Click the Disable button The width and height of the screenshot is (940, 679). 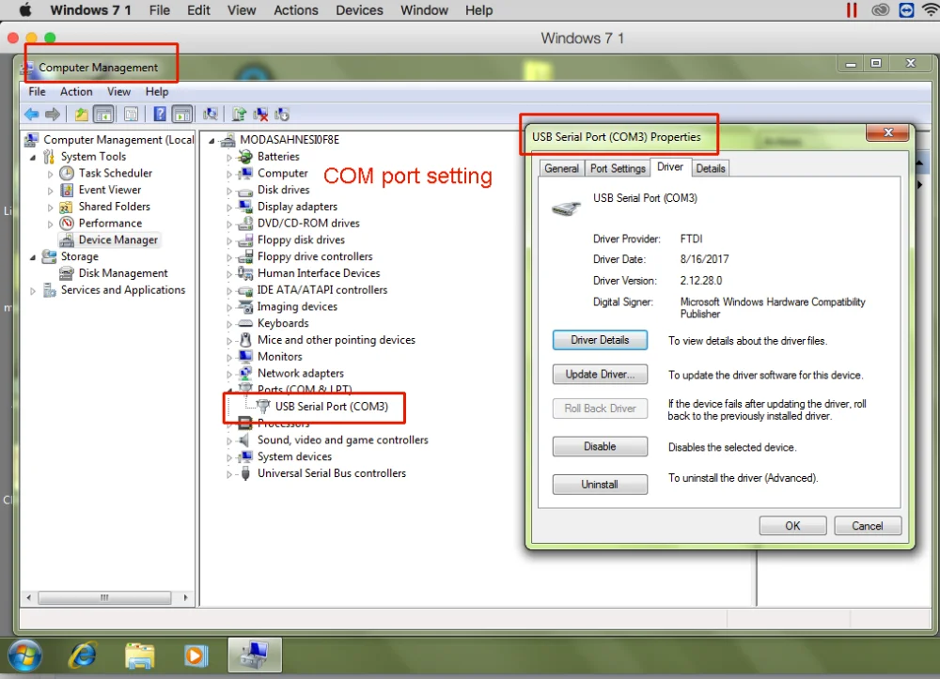[600, 447]
